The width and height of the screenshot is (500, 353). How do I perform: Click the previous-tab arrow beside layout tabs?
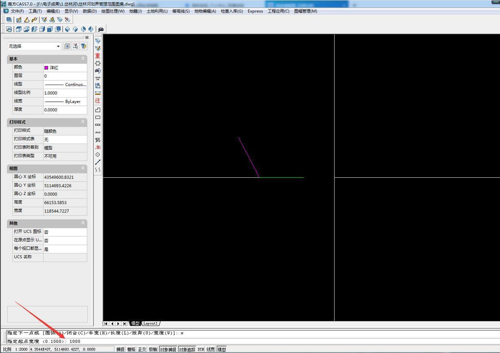112,324
